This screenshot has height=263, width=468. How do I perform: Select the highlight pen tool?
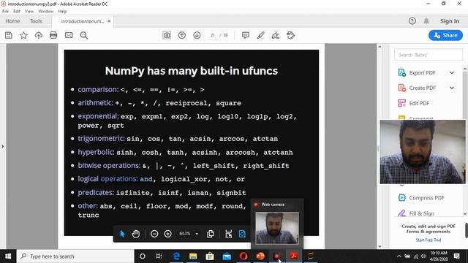[x=260, y=35]
